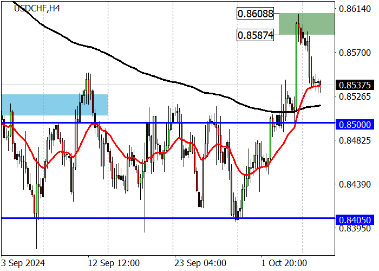Click the 0.85265 price axis value
This screenshot has height=271, width=379.
click(355, 96)
